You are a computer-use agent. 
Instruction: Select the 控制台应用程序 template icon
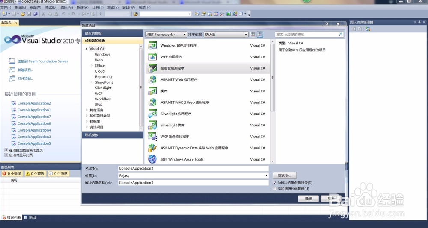coord(152,68)
